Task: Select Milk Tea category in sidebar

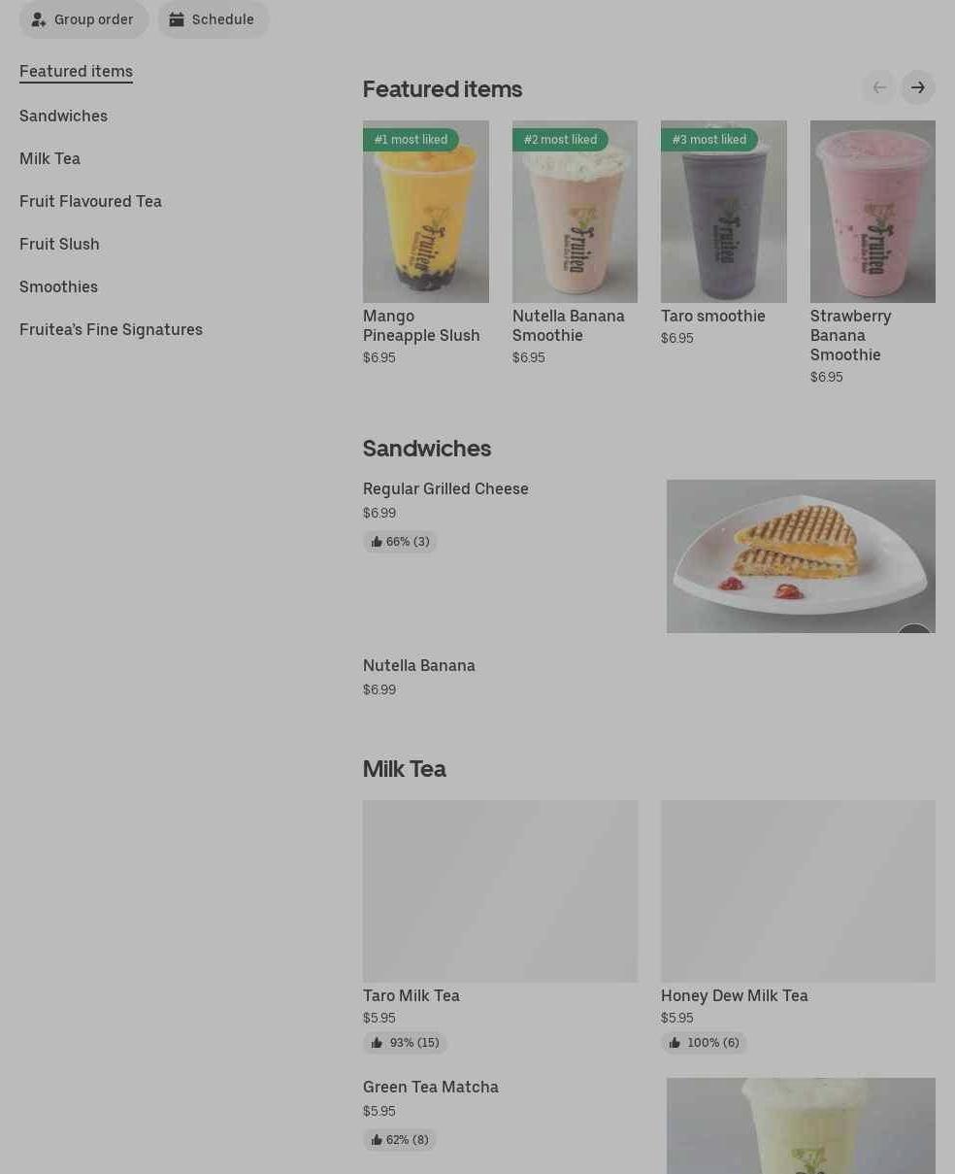Action: tap(49, 158)
